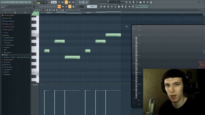The image size is (205, 115).
Task: Toggle the orange multilink-to-controllers chain button
Action: tap(70, 6)
